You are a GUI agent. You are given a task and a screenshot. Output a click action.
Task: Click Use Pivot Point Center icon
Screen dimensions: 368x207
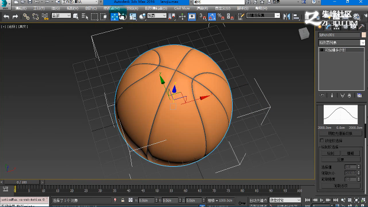click(172, 17)
